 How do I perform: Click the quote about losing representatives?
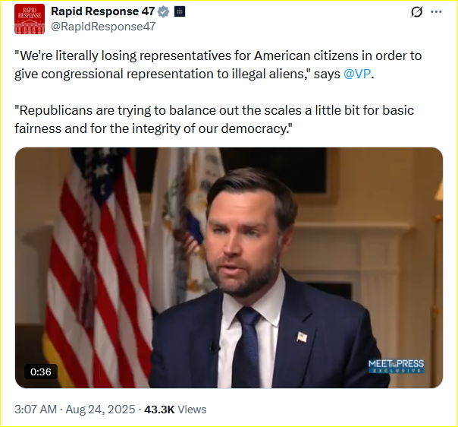tap(218, 65)
